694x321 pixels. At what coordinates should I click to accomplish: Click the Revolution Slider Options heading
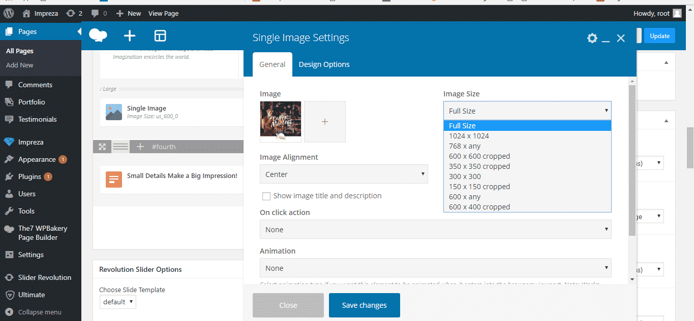pyautogui.click(x=140, y=269)
